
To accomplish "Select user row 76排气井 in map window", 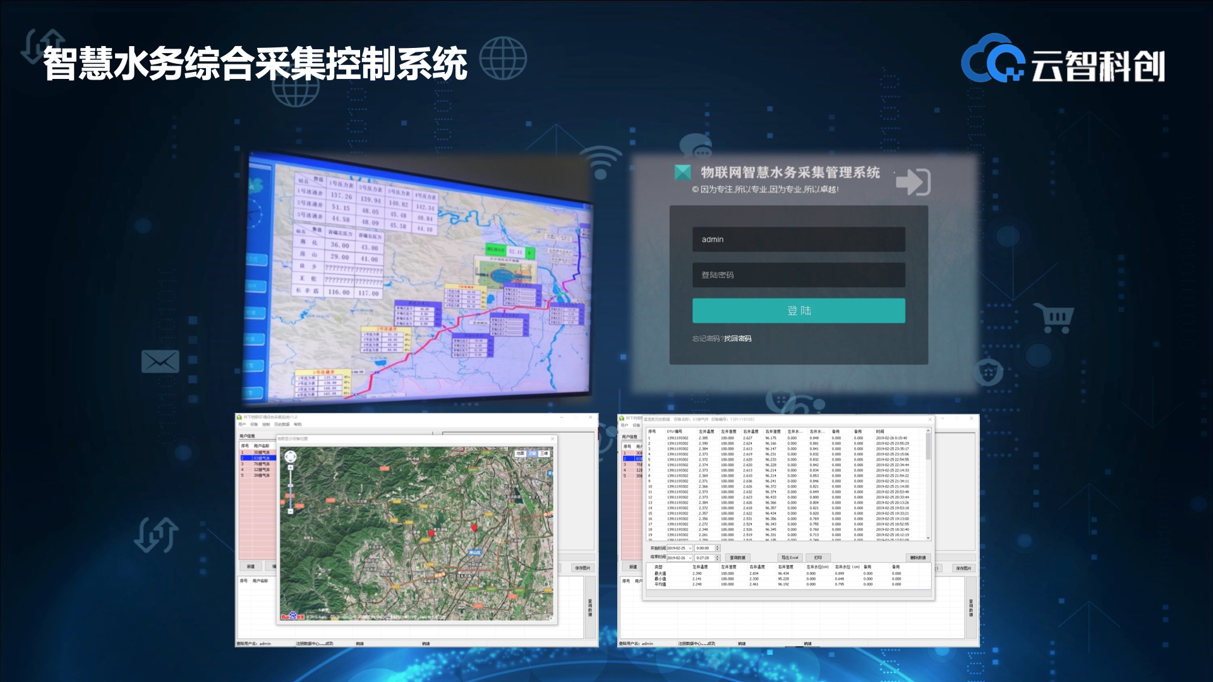I will [x=258, y=464].
